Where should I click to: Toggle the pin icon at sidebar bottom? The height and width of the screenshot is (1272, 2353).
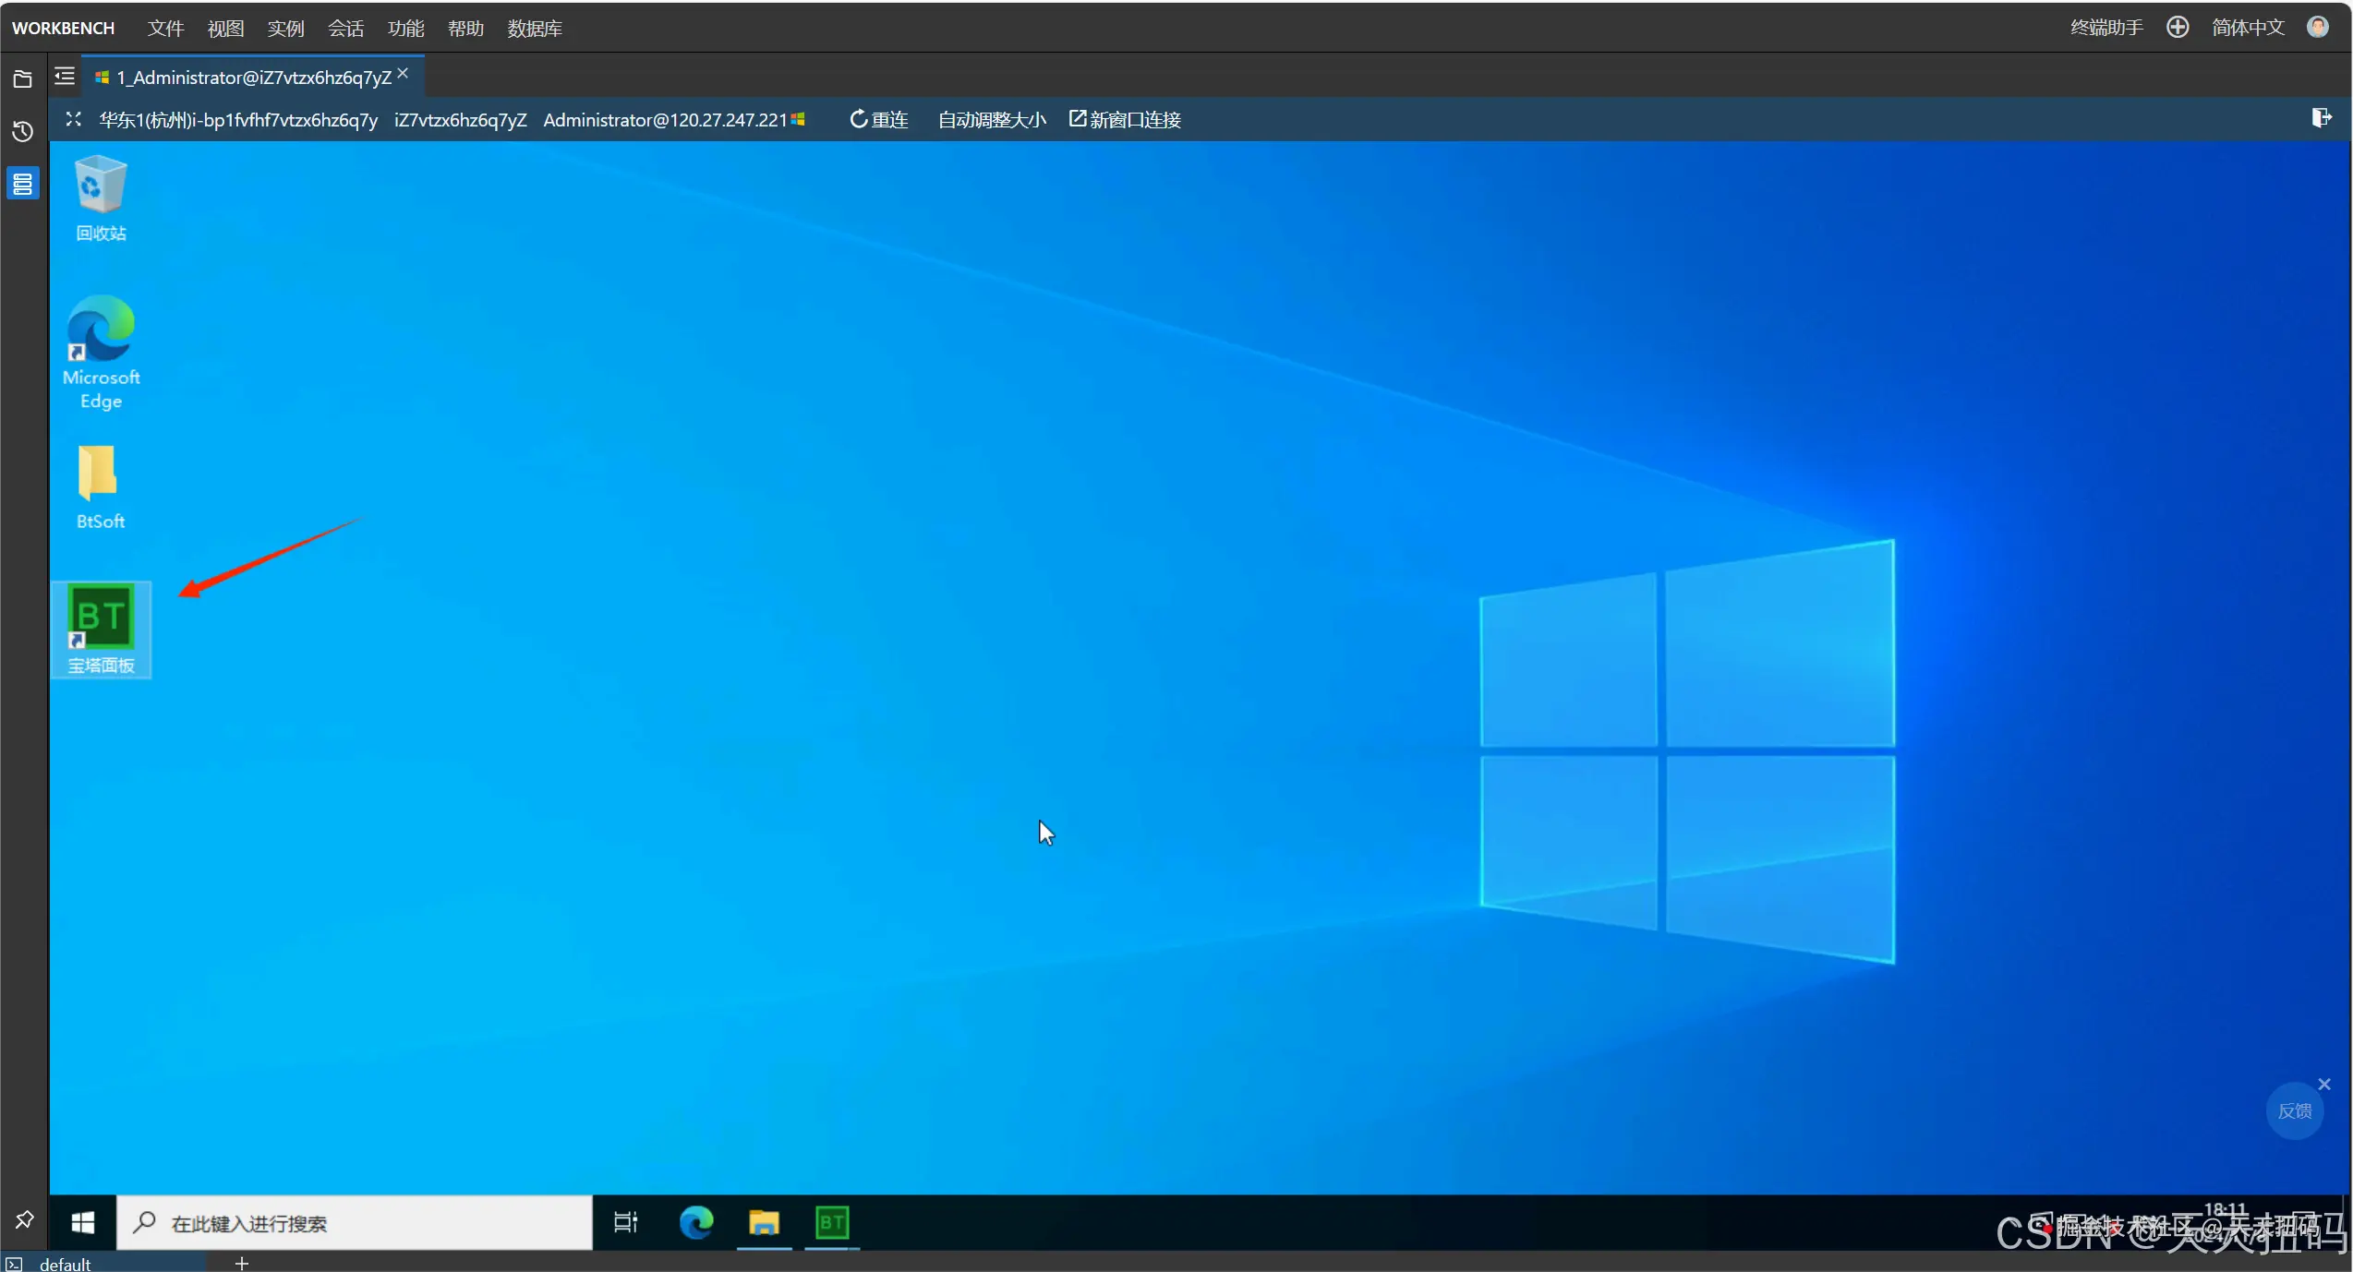[24, 1219]
